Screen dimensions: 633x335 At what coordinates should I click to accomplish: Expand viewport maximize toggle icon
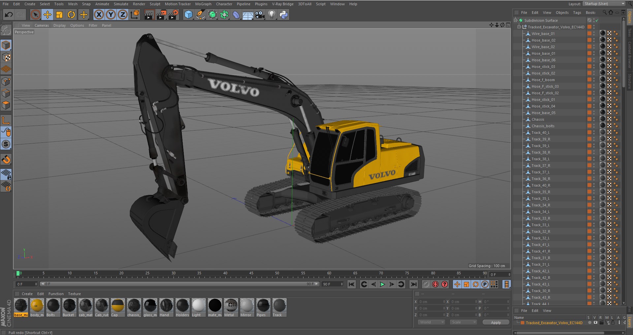click(508, 25)
